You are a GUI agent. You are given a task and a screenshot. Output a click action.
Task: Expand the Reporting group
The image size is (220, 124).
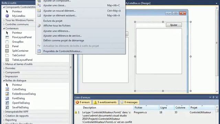[4, 120]
